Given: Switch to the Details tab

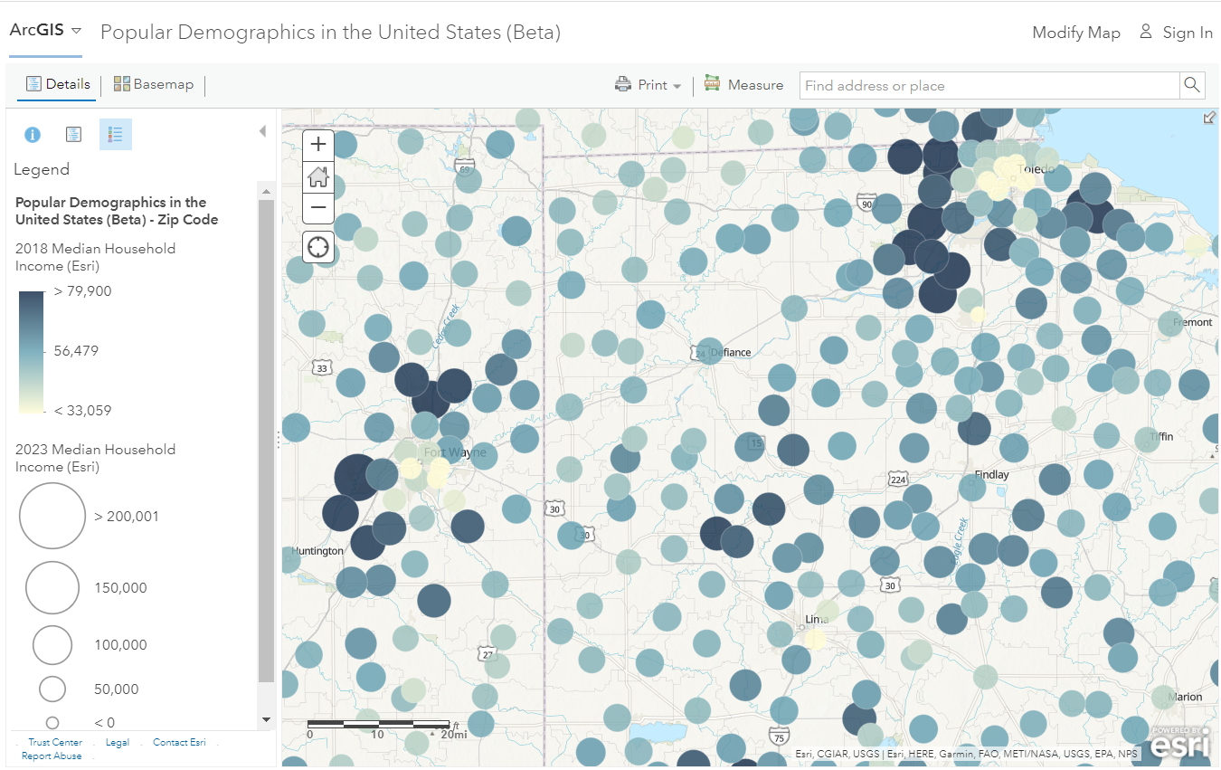Looking at the screenshot, I should [59, 84].
